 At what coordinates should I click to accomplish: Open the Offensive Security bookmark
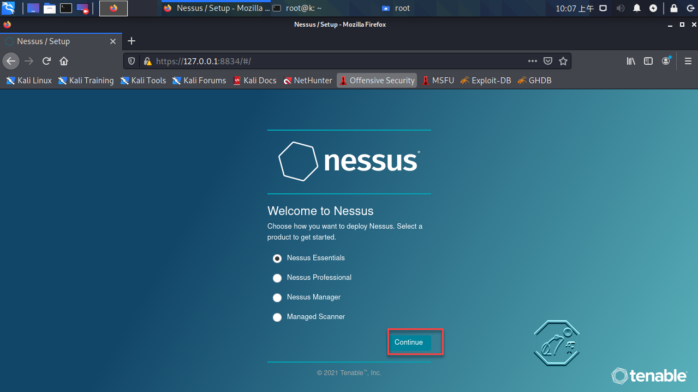tap(377, 81)
